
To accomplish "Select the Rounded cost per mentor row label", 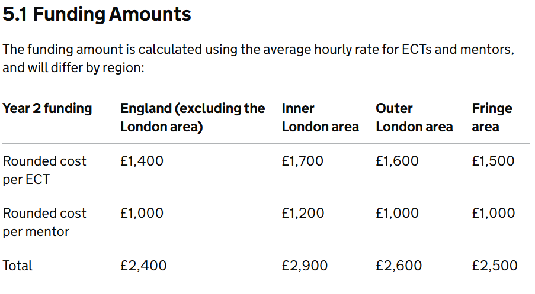I will 44,222.
